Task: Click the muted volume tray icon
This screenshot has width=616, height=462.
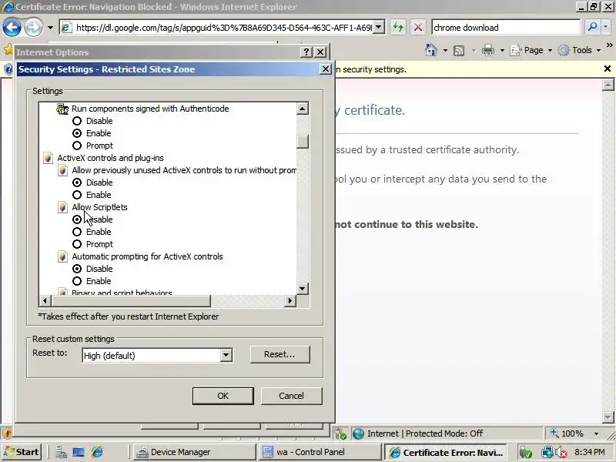Action: pyautogui.click(x=561, y=453)
